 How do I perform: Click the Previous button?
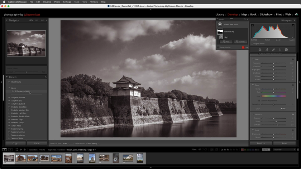point(261,143)
